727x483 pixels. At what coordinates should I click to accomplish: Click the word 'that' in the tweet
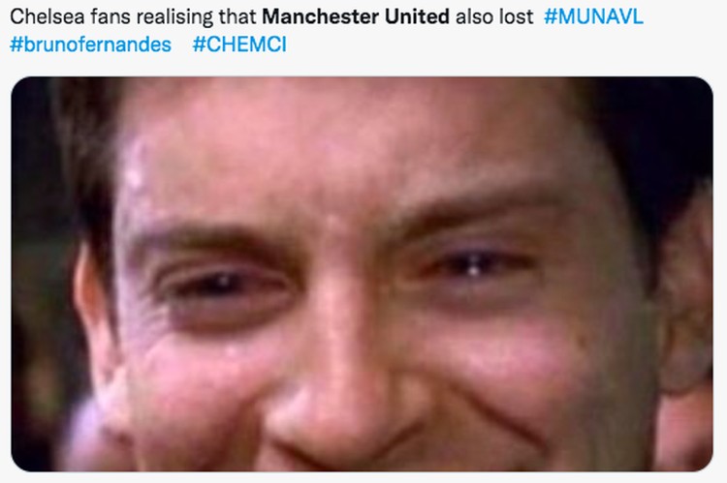click(x=237, y=16)
